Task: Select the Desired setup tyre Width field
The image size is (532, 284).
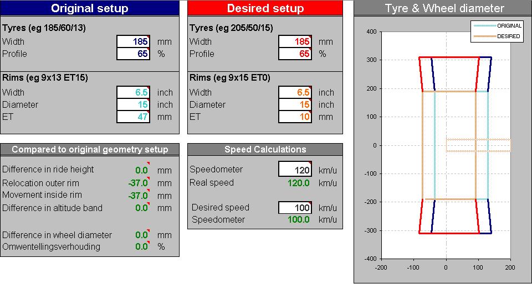Action: click(295, 41)
